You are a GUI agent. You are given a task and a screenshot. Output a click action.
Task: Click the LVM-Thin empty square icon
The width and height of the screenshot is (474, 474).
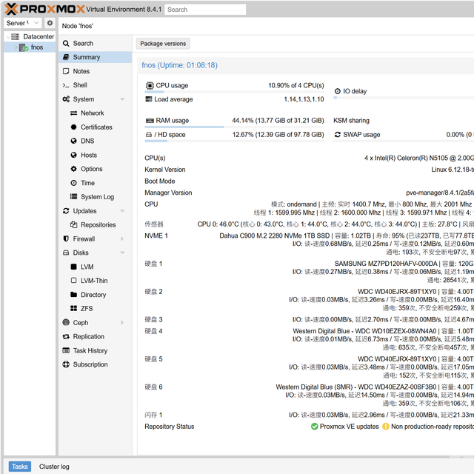(x=73, y=281)
